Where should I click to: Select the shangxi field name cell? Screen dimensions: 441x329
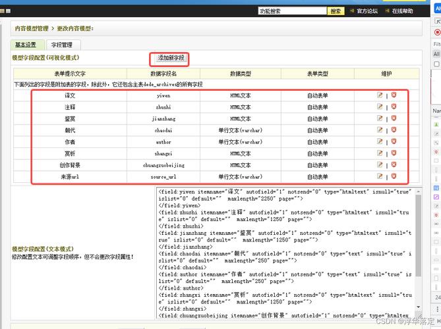click(163, 153)
